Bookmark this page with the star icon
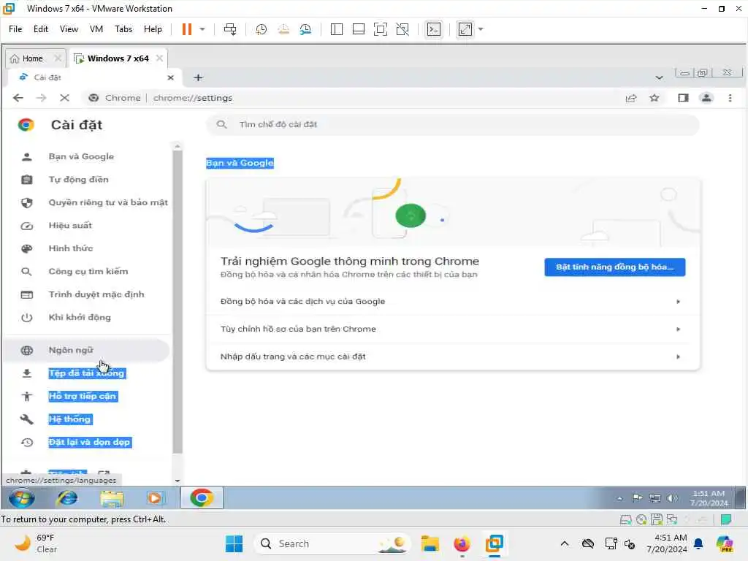The image size is (748, 561). coord(654,98)
